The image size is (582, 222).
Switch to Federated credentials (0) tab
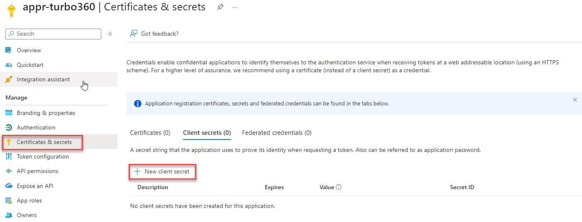click(x=276, y=133)
